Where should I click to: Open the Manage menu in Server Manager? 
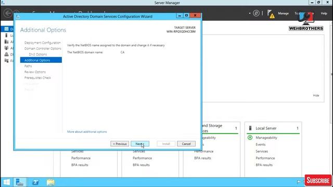click(x=283, y=14)
